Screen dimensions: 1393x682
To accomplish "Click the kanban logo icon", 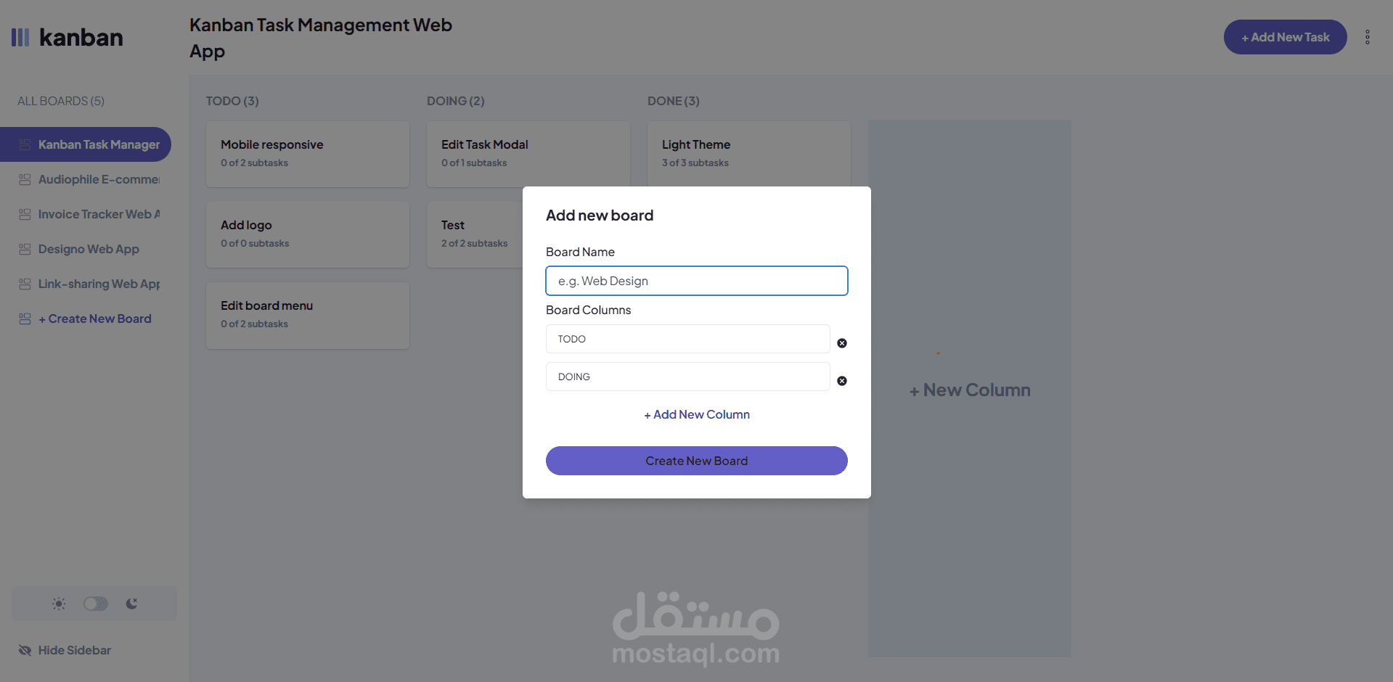I will pyautogui.click(x=20, y=37).
